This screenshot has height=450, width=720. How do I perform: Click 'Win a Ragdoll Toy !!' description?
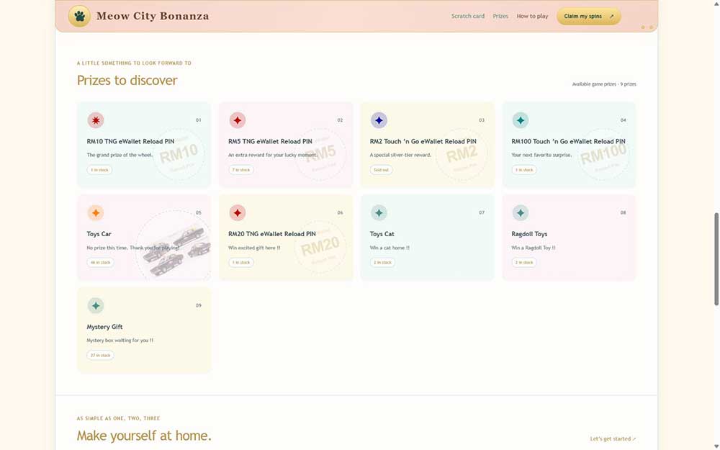(x=533, y=248)
